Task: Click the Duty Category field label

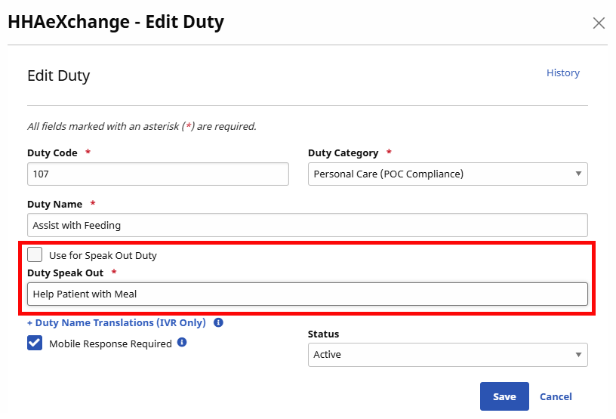Action: [x=343, y=153]
